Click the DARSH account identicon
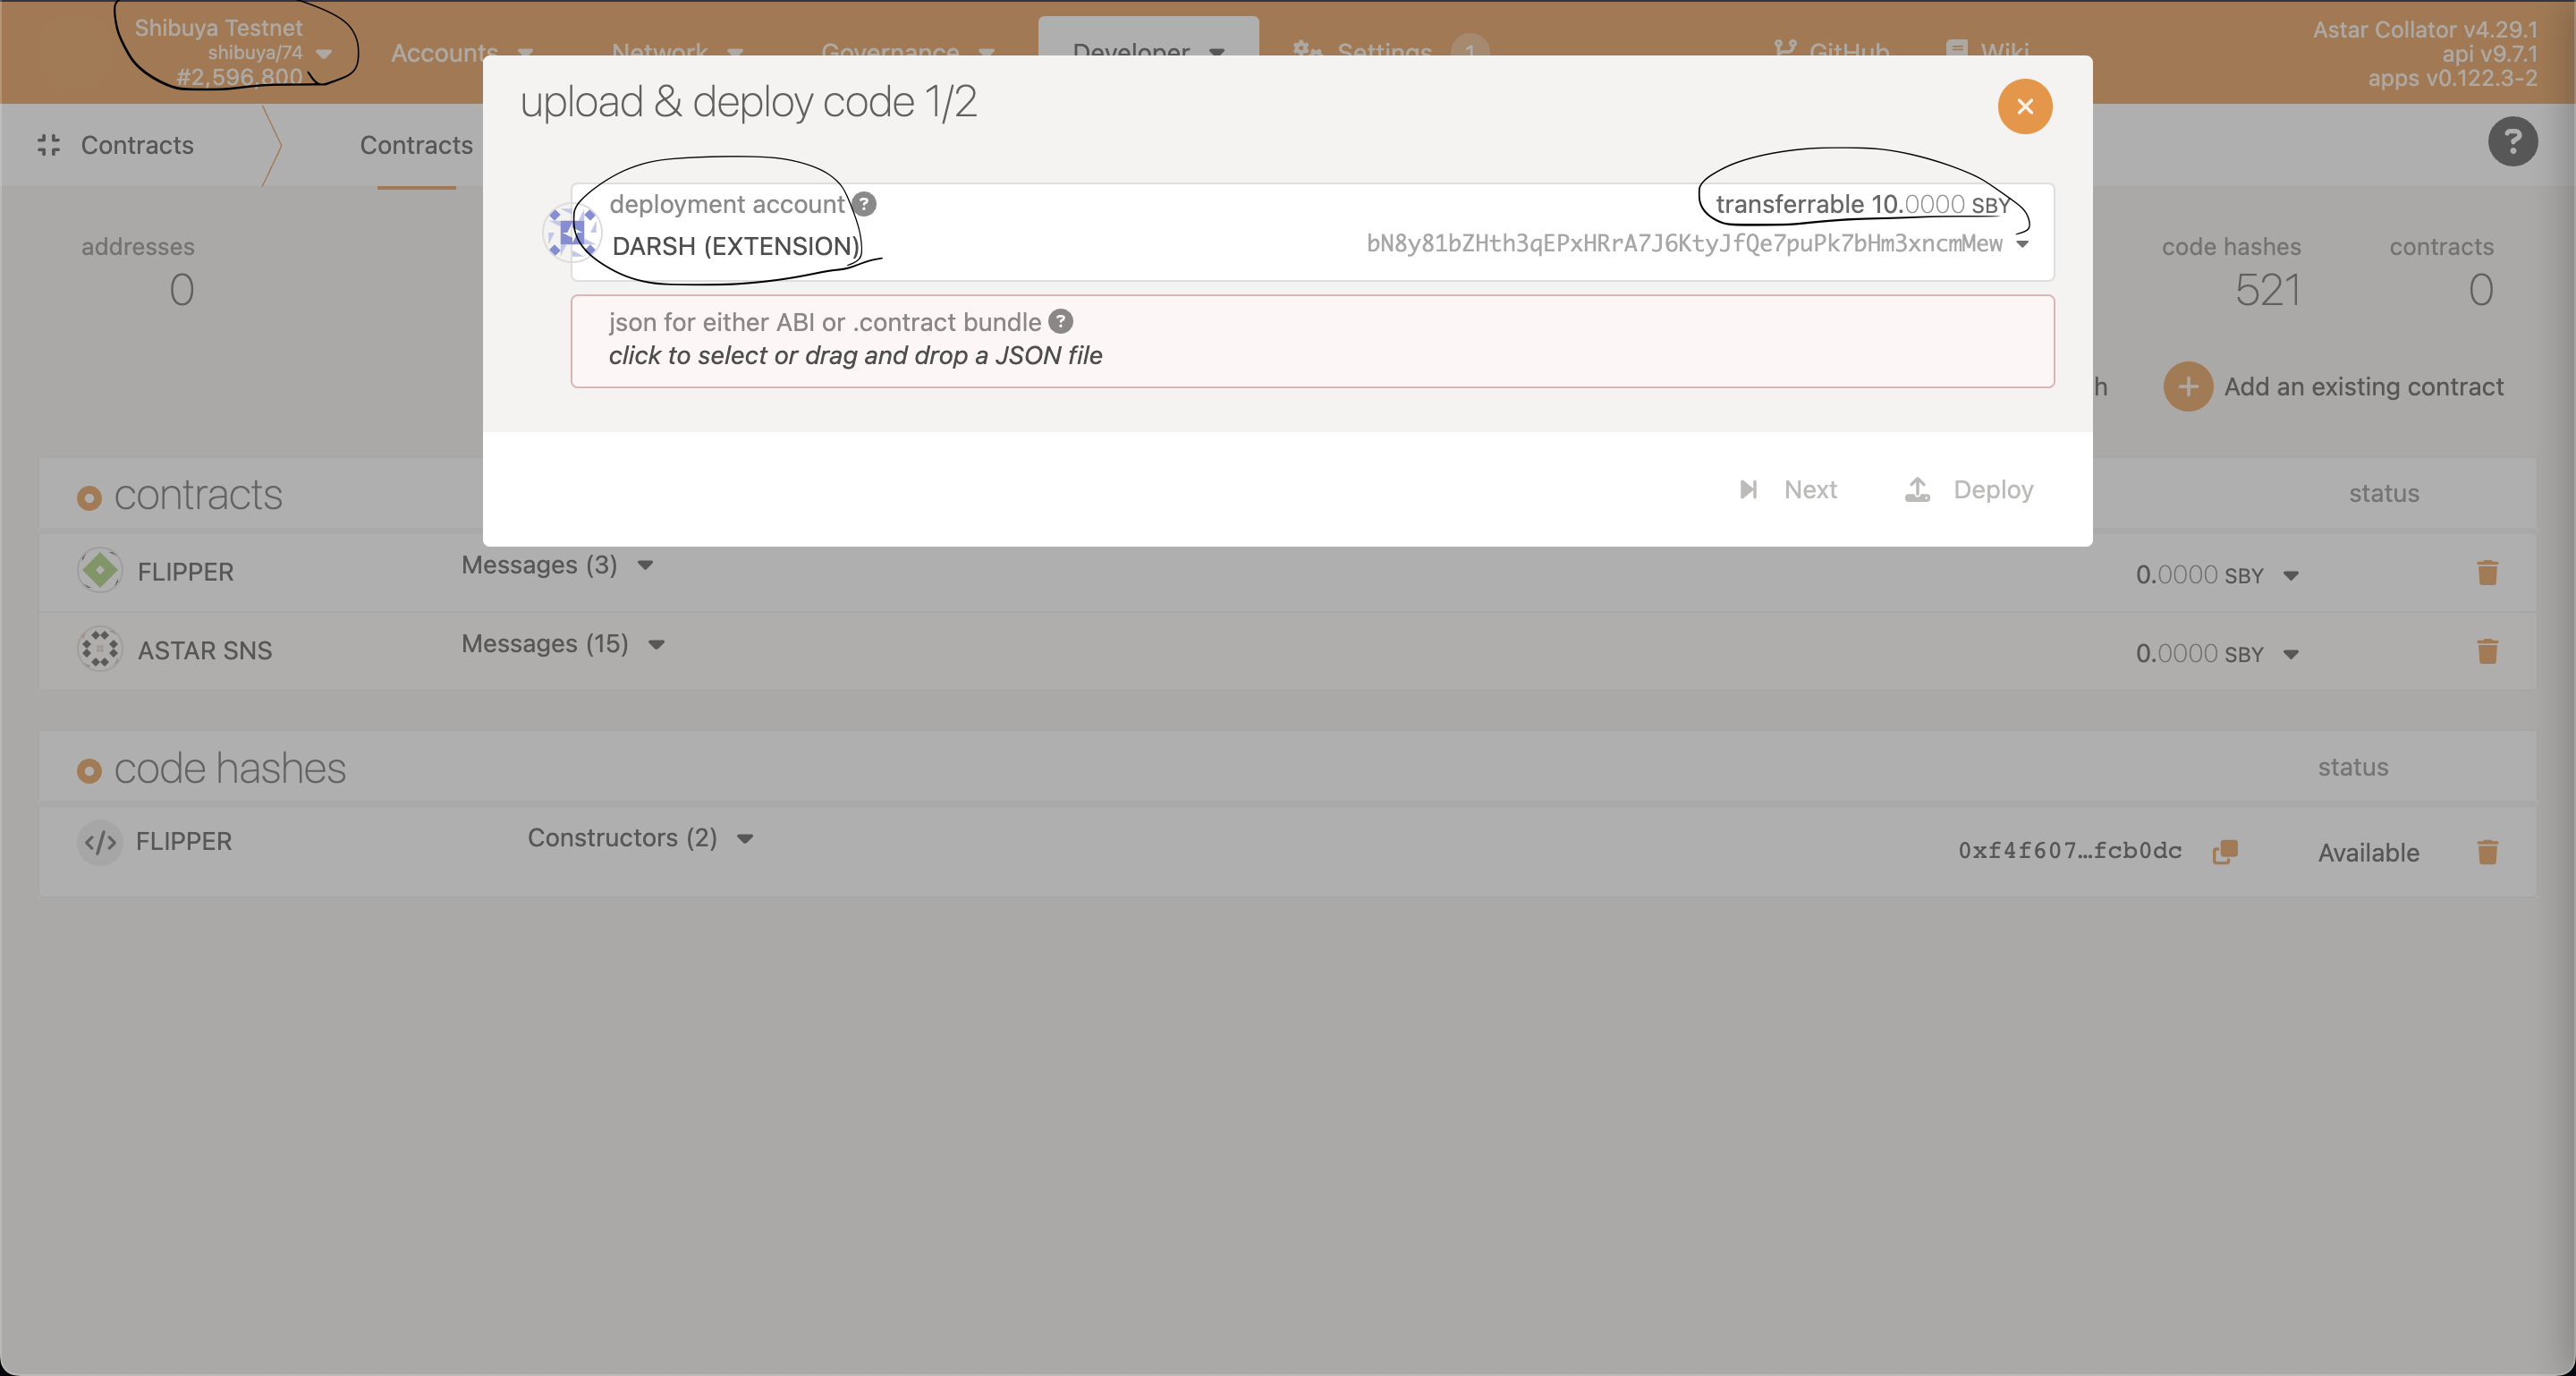Viewport: 2576px width, 1376px height. tap(572, 233)
